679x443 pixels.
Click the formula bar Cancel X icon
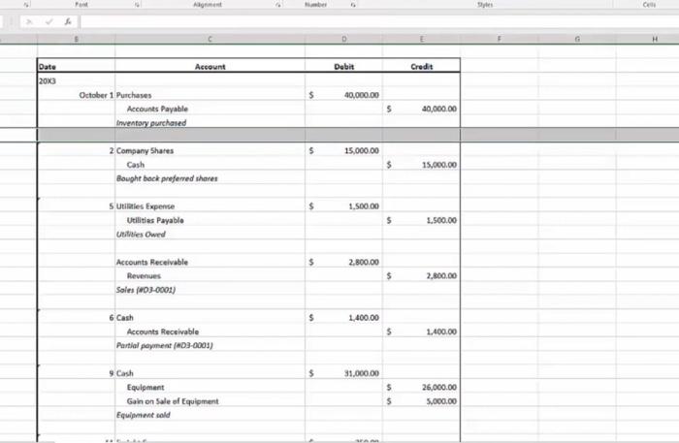(29, 21)
